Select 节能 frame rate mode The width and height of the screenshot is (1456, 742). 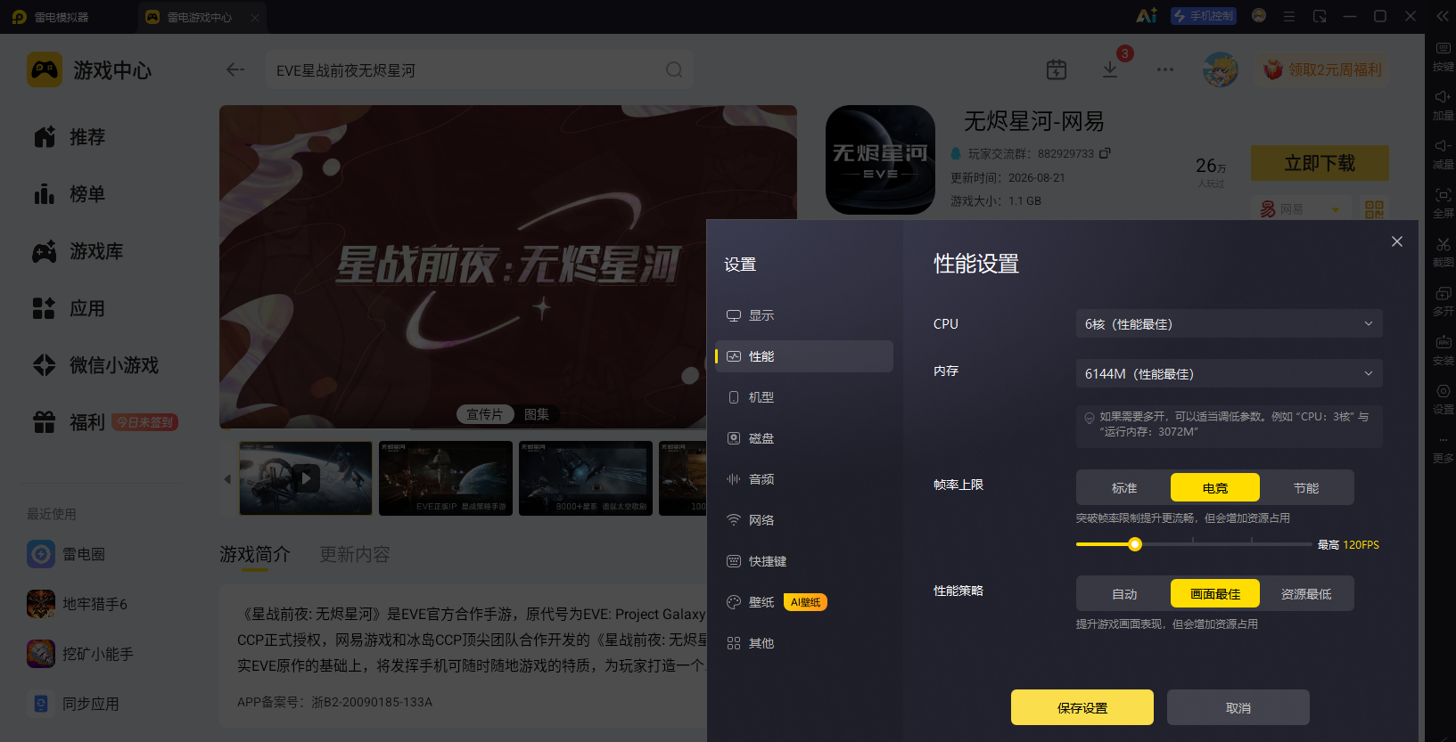click(1306, 487)
